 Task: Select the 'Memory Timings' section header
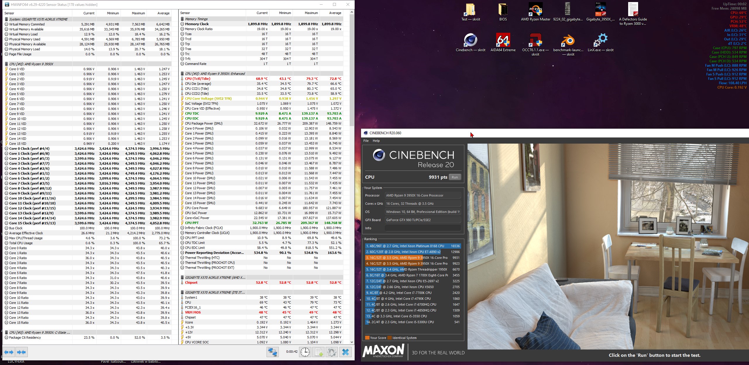pyautogui.click(x=261, y=19)
